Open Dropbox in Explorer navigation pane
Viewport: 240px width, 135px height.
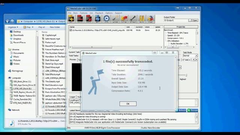click(x=17, y=39)
